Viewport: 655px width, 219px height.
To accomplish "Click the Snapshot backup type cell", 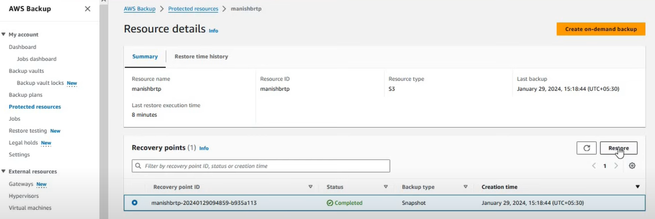I will pyautogui.click(x=414, y=203).
